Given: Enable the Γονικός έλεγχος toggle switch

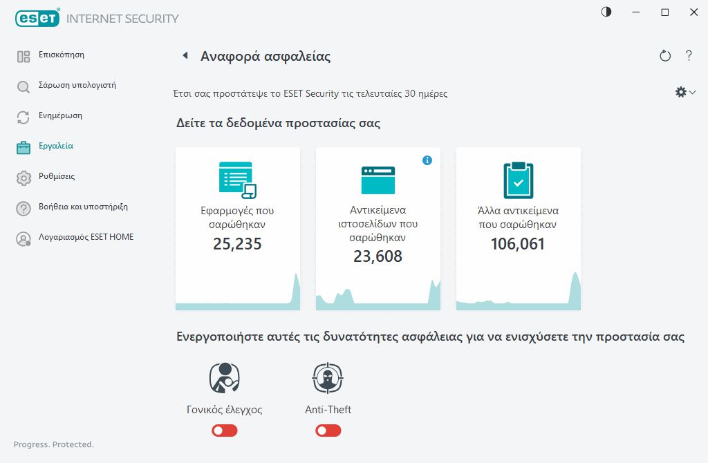Looking at the screenshot, I should (x=225, y=431).
